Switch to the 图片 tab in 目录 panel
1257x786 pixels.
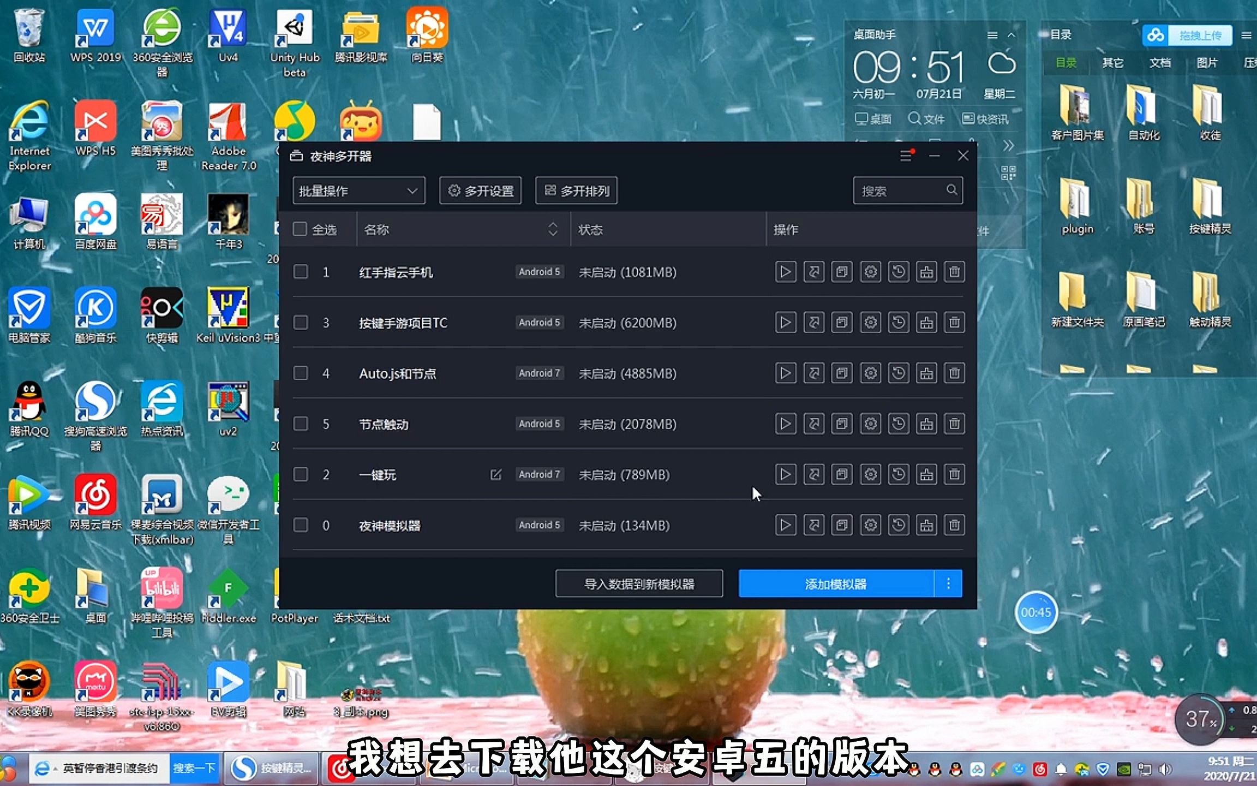tap(1207, 63)
